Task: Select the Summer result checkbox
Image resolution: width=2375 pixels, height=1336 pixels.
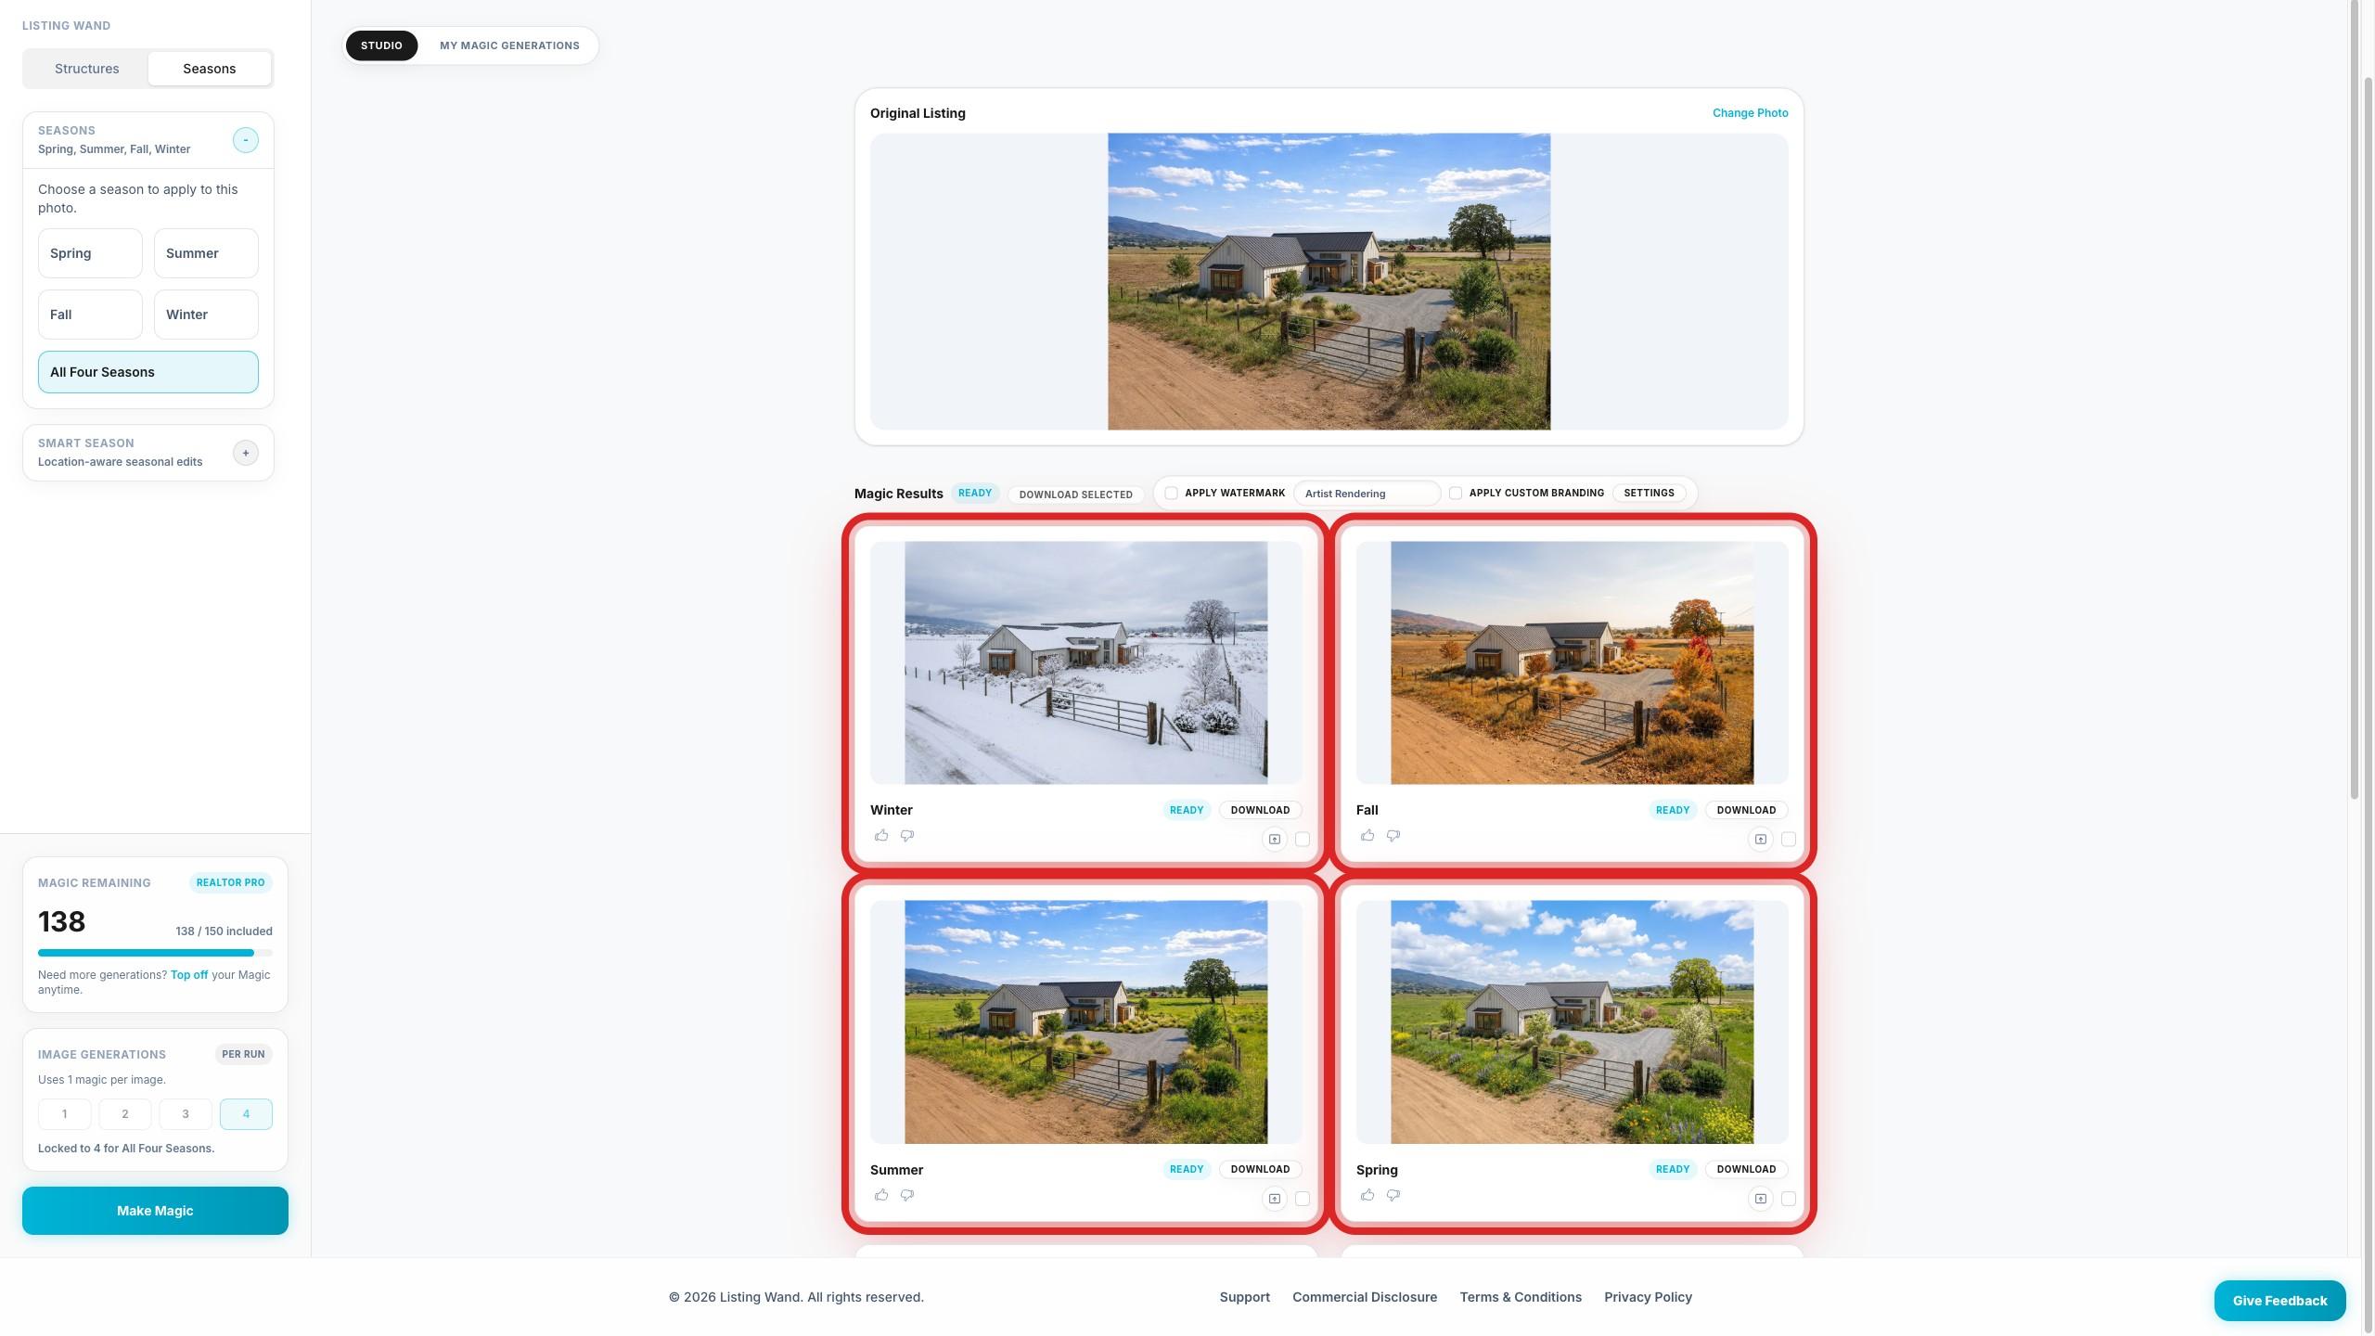Action: (x=1303, y=1199)
